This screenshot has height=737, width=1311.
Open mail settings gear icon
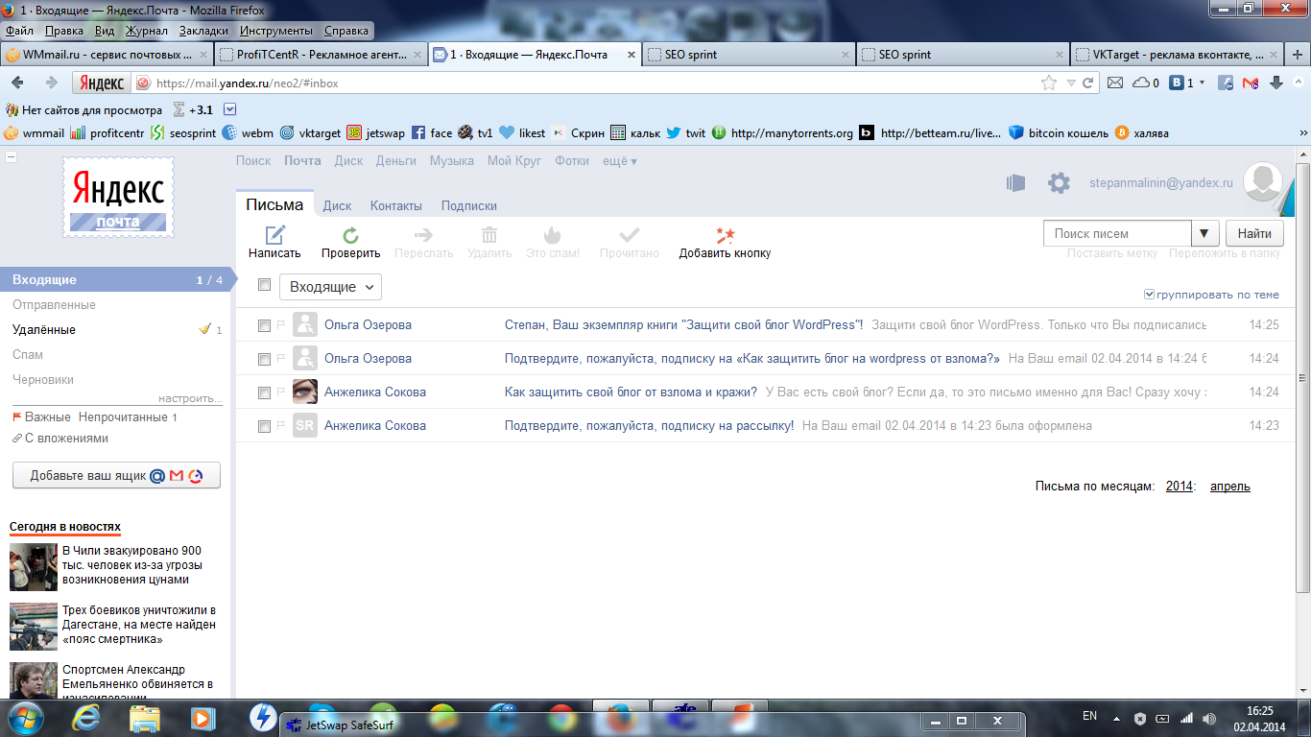coord(1059,183)
